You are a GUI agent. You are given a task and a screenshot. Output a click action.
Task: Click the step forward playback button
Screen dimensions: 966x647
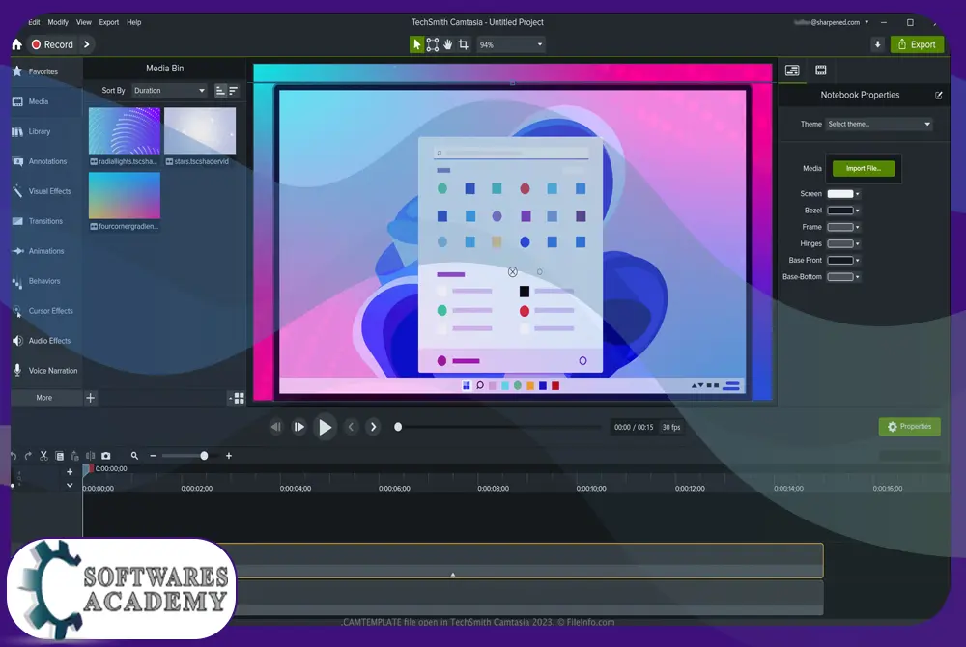(298, 427)
